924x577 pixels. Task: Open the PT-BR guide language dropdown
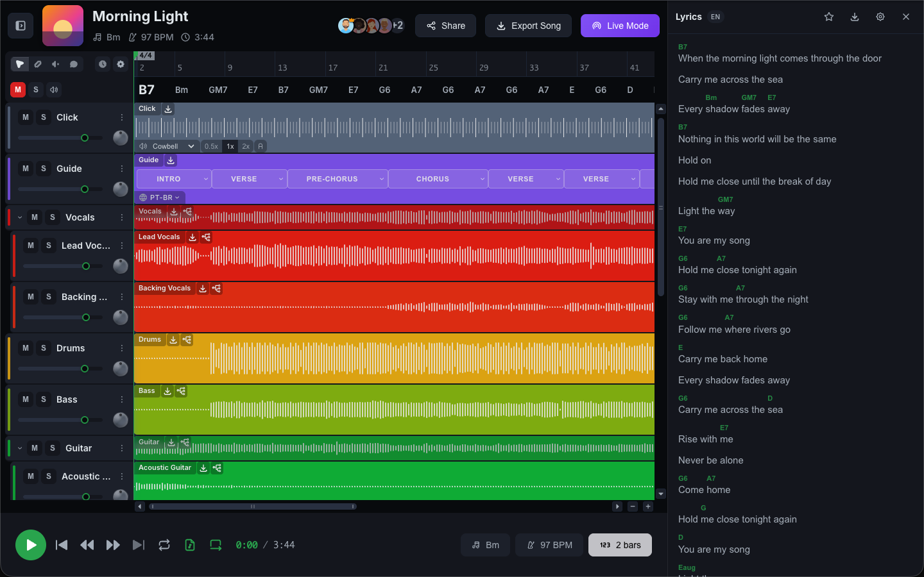(160, 197)
